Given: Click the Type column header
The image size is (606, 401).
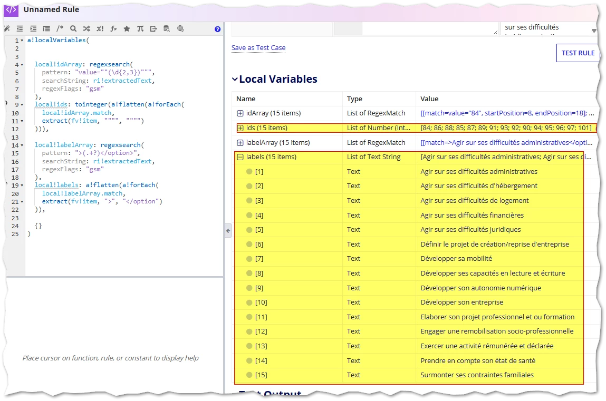Looking at the screenshot, I should pos(354,99).
